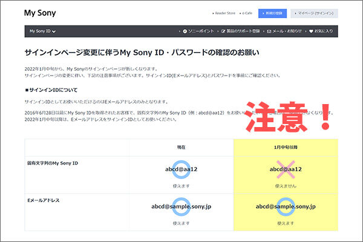Click the 現在 column header
The height and width of the screenshot is (242, 363).
click(x=181, y=147)
